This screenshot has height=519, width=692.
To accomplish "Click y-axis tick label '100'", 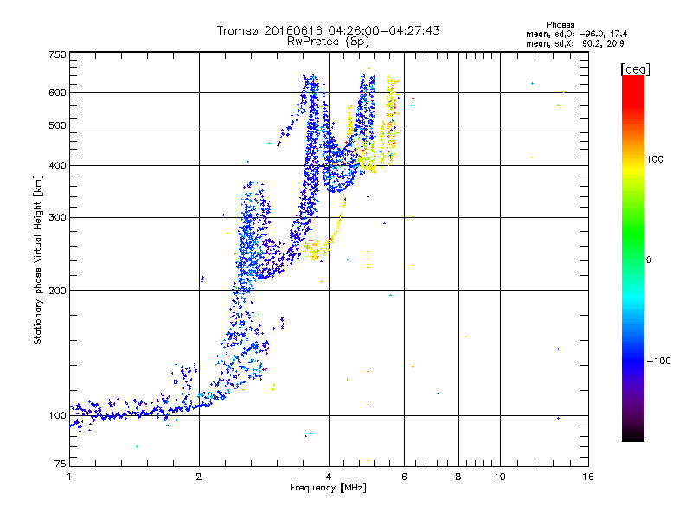I will click(x=57, y=416).
